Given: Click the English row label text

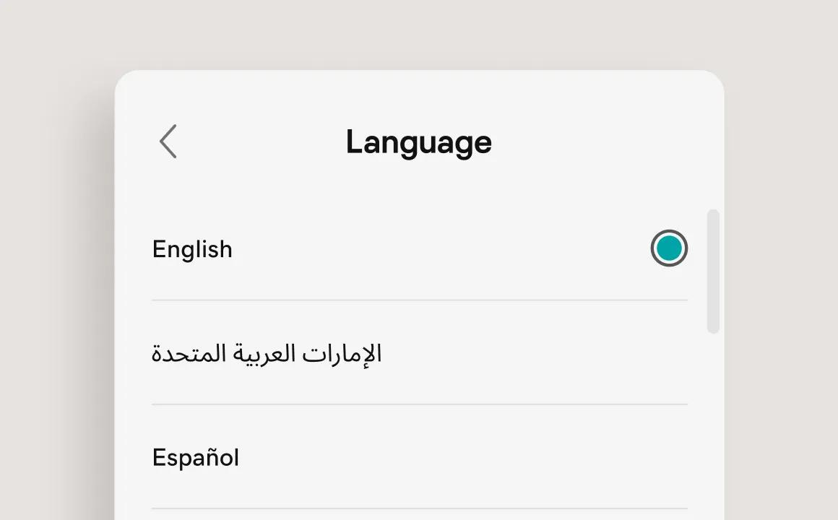Looking at the screenshot, I should tap(191, 248).
